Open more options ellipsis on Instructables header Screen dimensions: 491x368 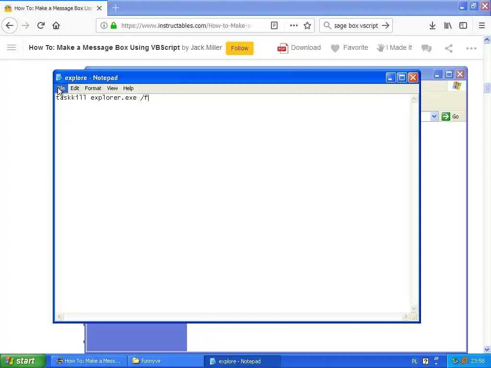click(471, 48)
